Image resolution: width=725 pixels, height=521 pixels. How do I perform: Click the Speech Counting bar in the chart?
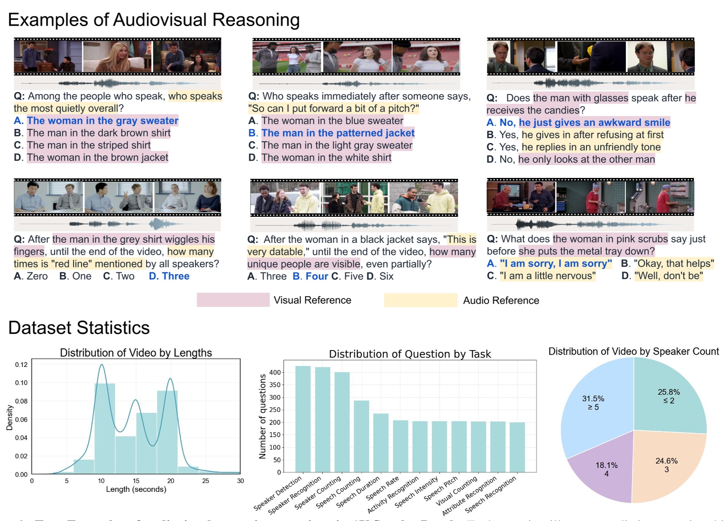tap(361, 436)
